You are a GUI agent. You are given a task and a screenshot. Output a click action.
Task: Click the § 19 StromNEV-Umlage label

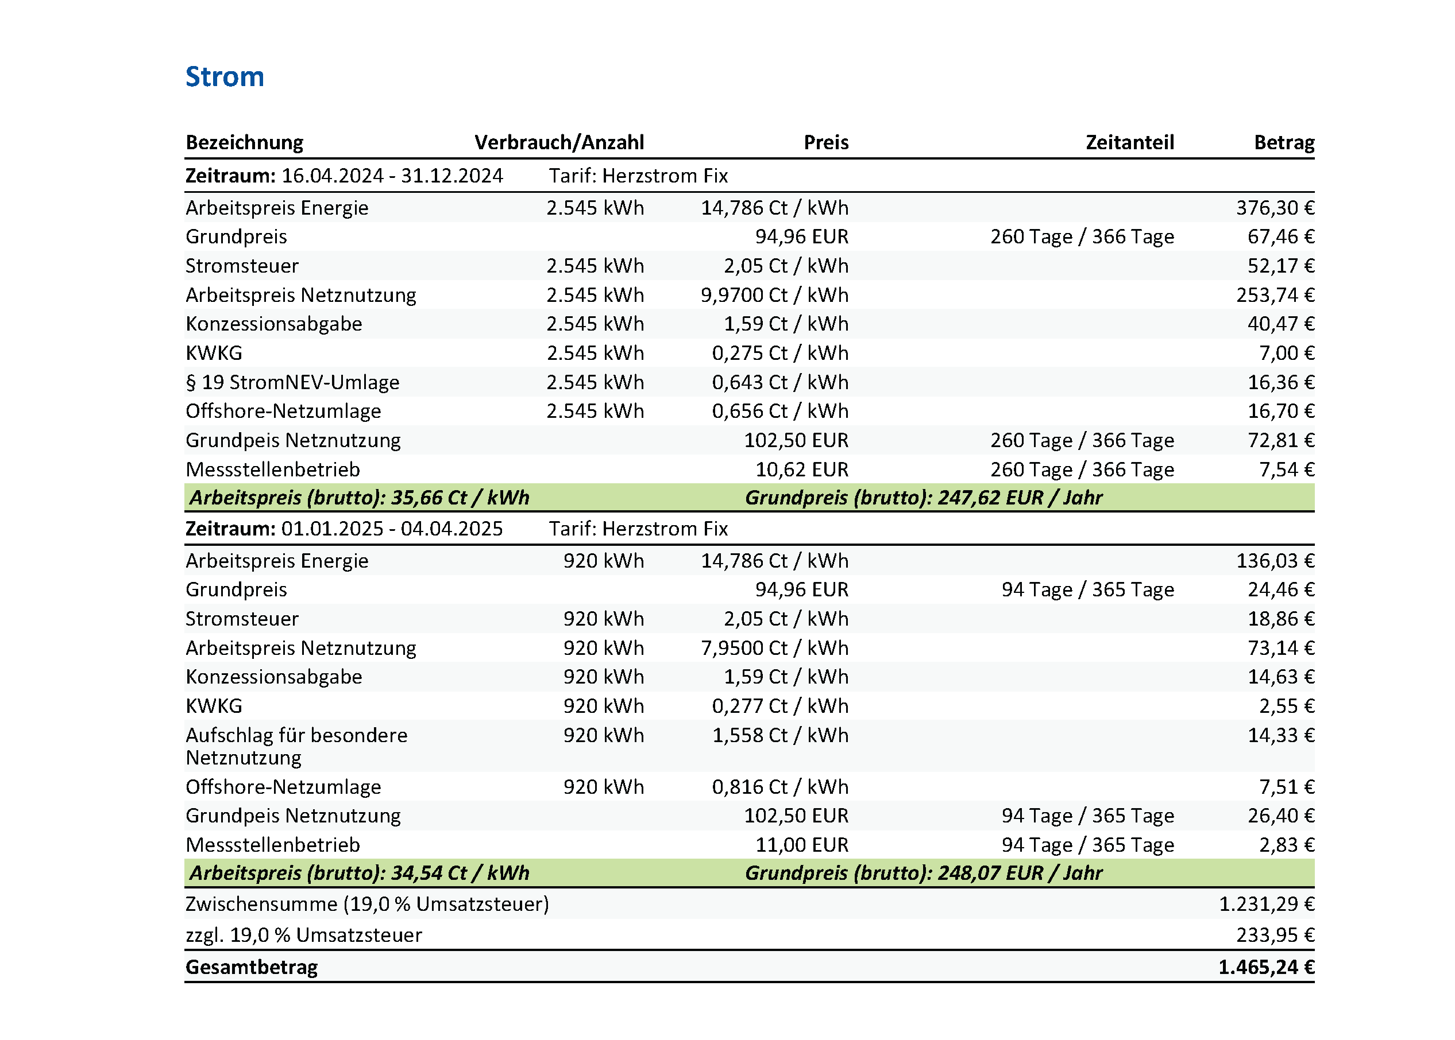pos(292,382)
